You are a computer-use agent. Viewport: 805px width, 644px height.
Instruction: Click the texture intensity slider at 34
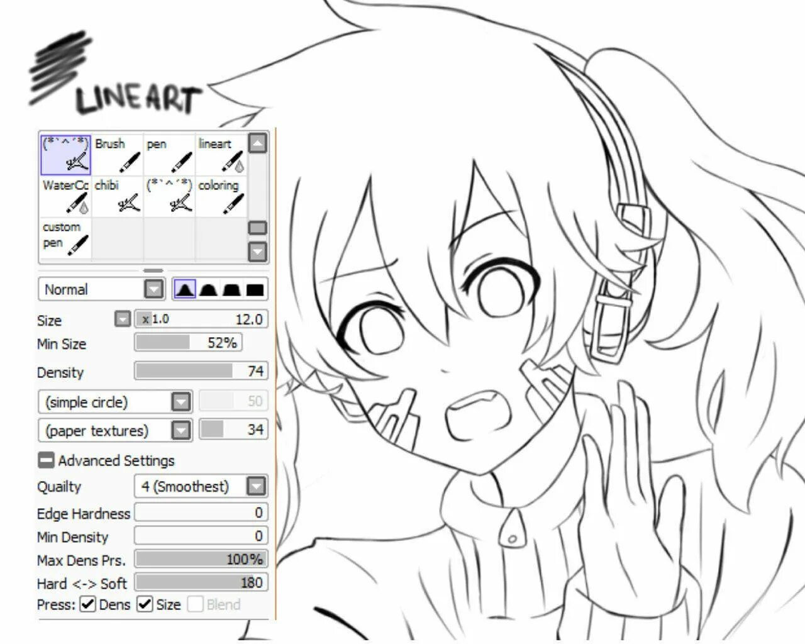pos(233,430)
